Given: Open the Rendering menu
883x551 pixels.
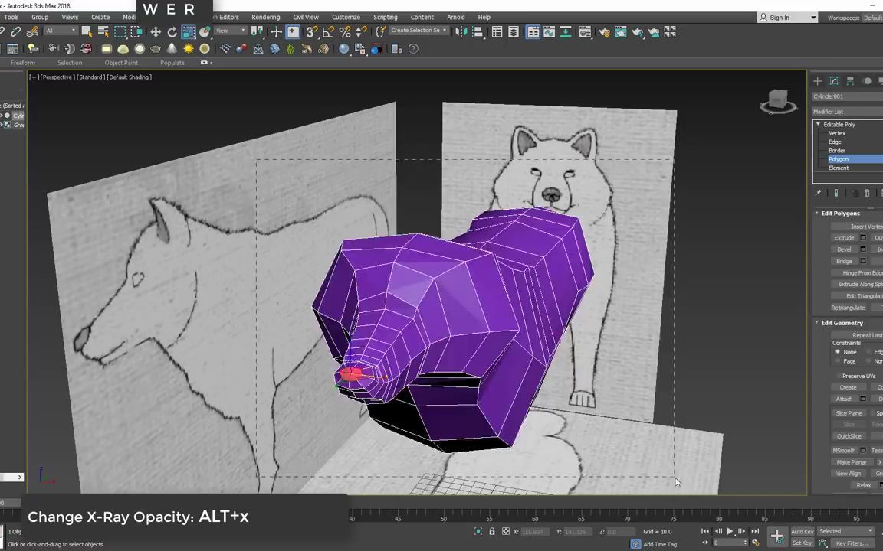Looking at the screenshot, I should [x=265, y=17].
